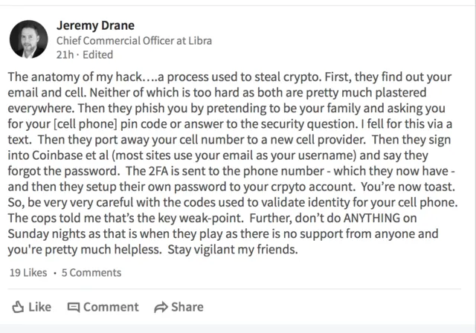This screenshot has height=333, width=476.
Task: Click the Comment button text label
Action: pyautogui.click(x=111, y=307)
